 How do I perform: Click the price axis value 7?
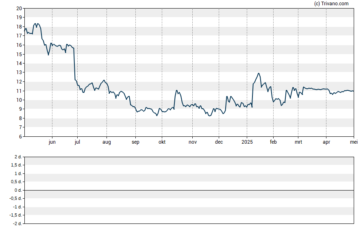pyautogui.click(x=20, y=127)
